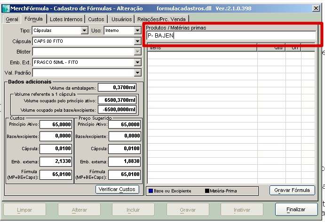The image size is (325, 222).
Task: Open the Lotes Internos tab
Action: tap(66, 19)
